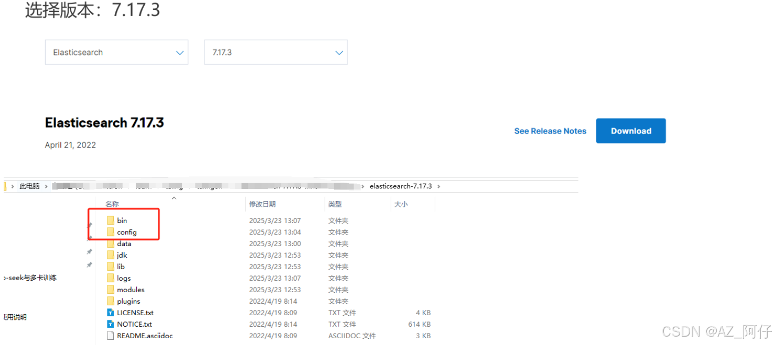Sort files by the 名称 column header
The image size is (774, 345).
pos(112,204)
